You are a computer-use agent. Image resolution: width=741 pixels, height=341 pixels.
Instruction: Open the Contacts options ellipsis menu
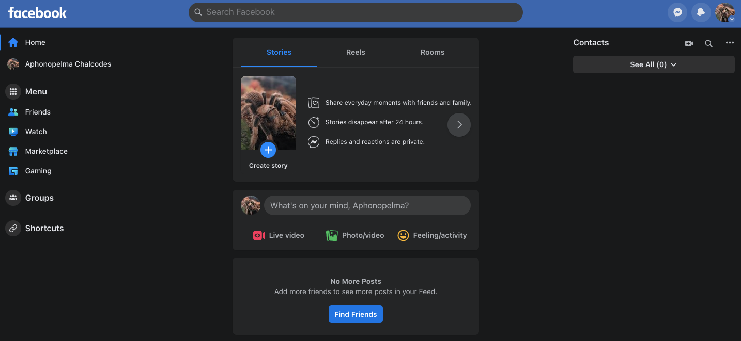tap(730, 43)
